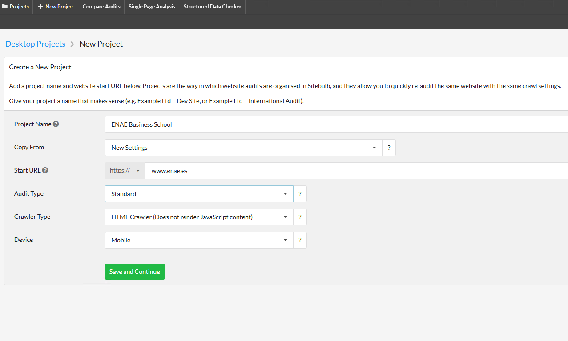Click the 'Crawler Type' label
The height and width of the screenshot is (341, 568).
[x=32, y=217]
